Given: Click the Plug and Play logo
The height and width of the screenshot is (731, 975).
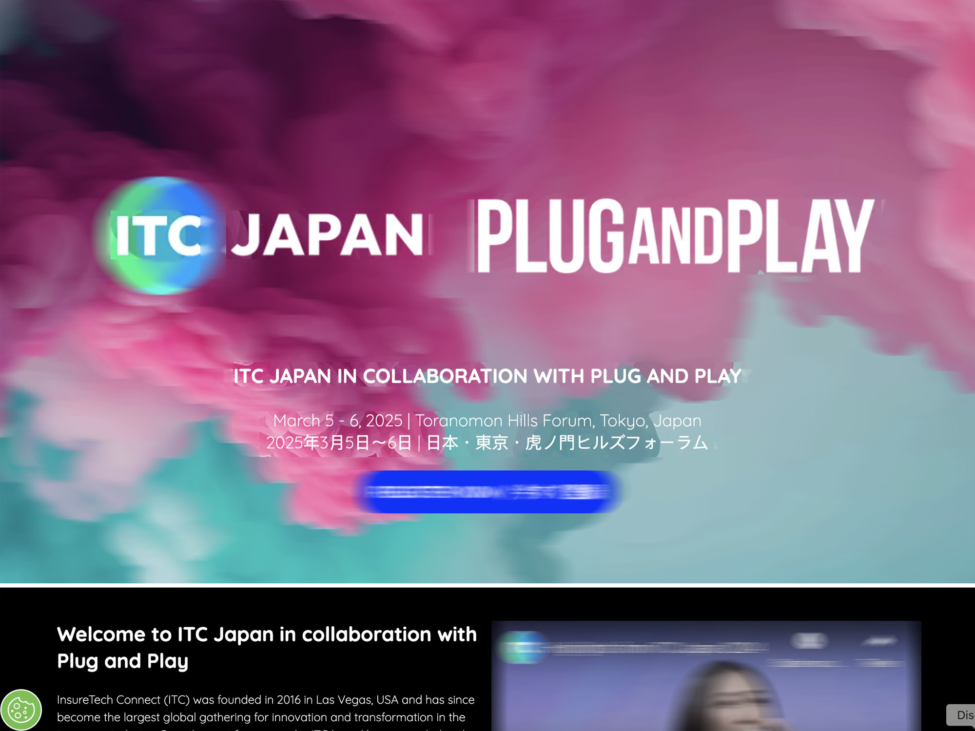Looking at the screenshot, I should (676, 236).
